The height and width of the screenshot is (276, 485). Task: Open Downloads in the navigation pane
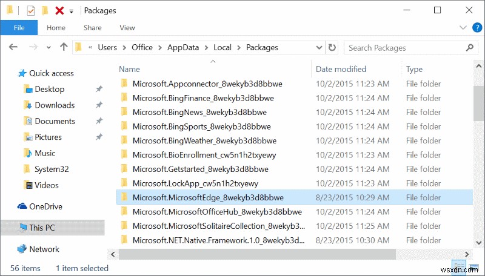coord(55,105)
